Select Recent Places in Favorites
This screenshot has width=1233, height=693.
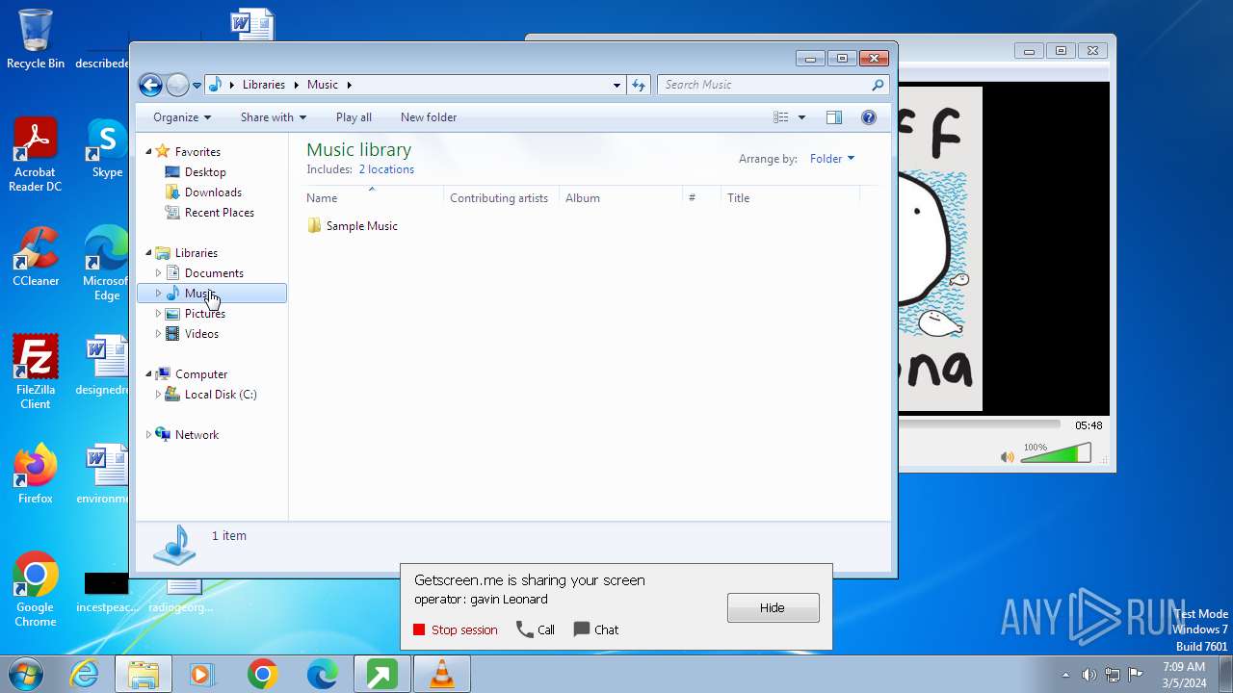point(220,213)
